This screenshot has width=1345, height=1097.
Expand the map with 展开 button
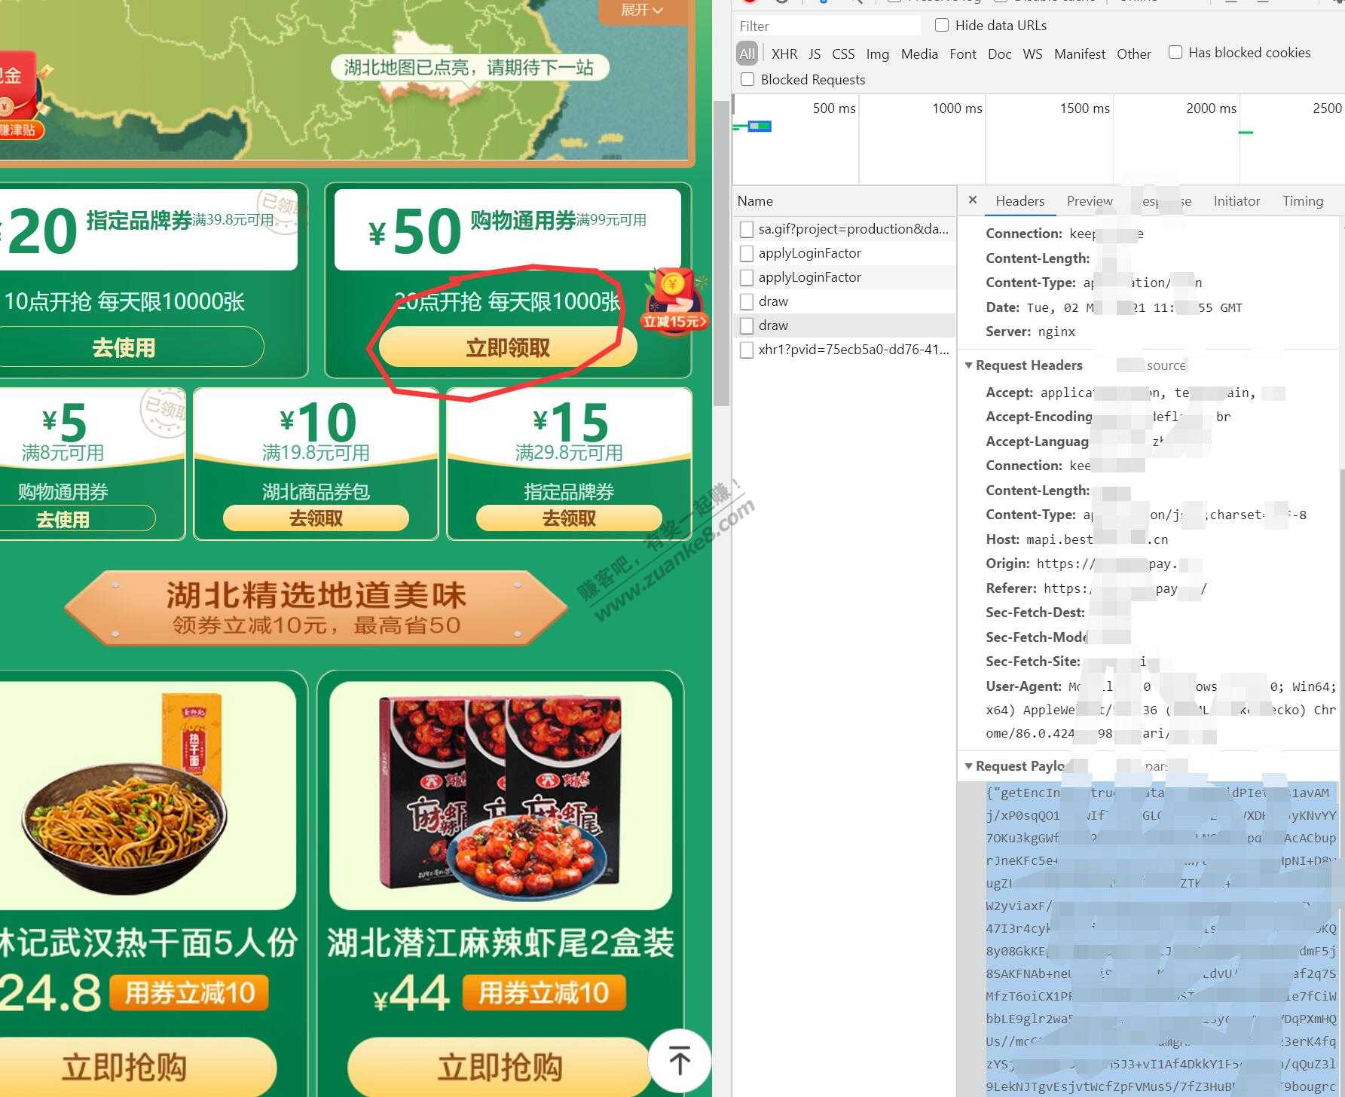[642, 10]
